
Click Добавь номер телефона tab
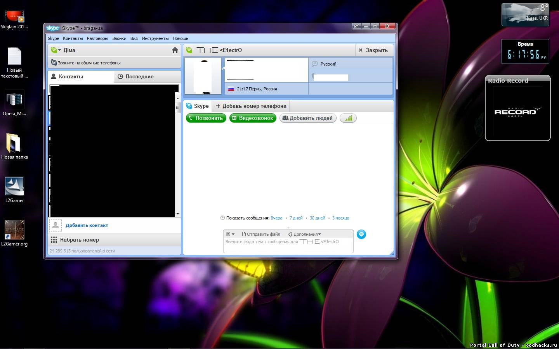coord(251,106)
